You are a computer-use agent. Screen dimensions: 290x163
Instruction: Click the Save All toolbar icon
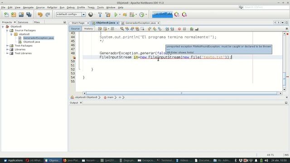coord(29,14)
